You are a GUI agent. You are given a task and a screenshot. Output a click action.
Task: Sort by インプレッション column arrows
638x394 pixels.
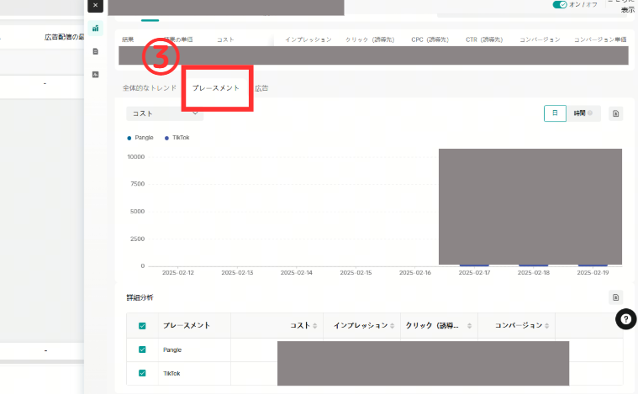coord(393,326)
